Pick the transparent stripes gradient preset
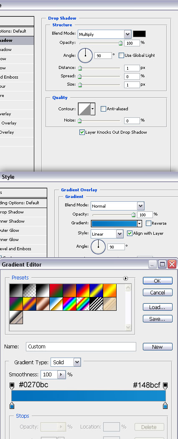Image resolution: width=178 pixels, height=439 pixels. (97, 304)
